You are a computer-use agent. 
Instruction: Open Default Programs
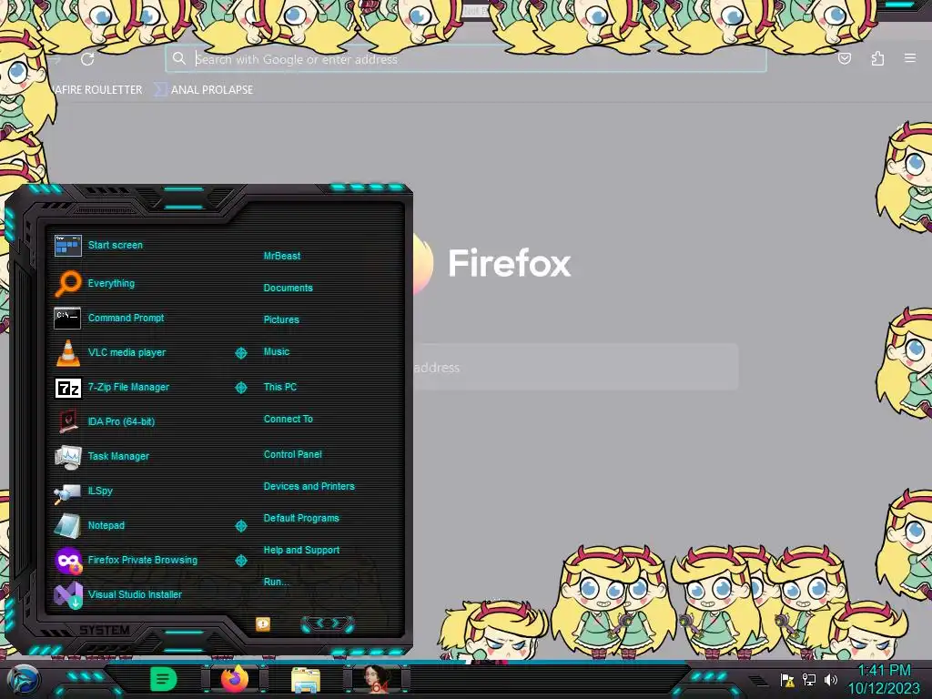point(301,518)
